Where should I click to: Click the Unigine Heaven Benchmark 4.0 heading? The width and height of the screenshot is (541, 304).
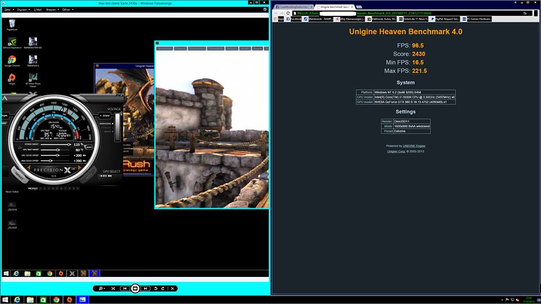405,32
